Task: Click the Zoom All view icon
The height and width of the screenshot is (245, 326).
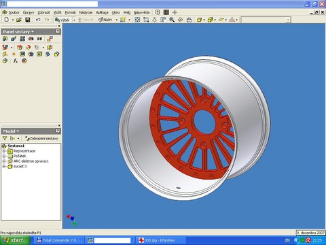Action: point(137,20)
